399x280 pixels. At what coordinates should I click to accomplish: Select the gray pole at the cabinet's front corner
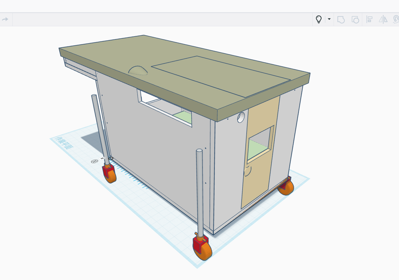(x=200, y=193)
